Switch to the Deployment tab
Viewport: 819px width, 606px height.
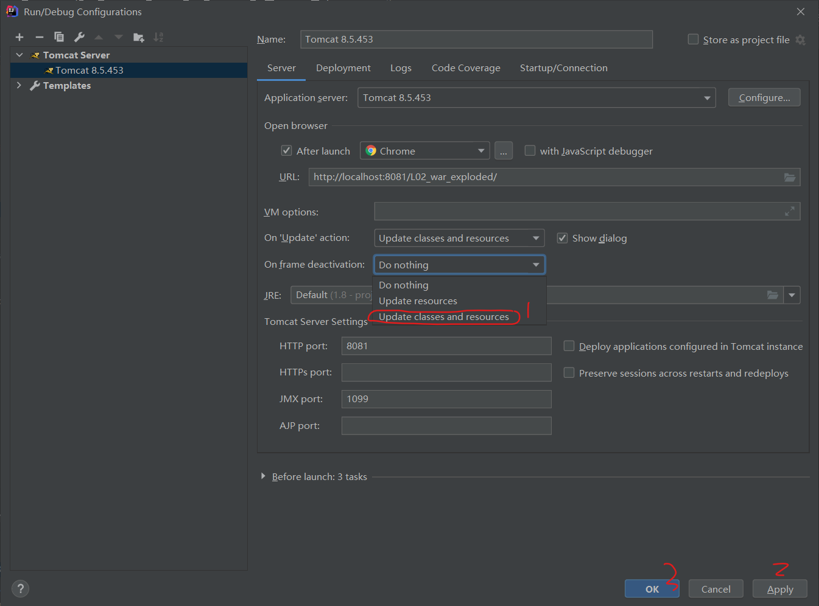click(x=343, y=68)
